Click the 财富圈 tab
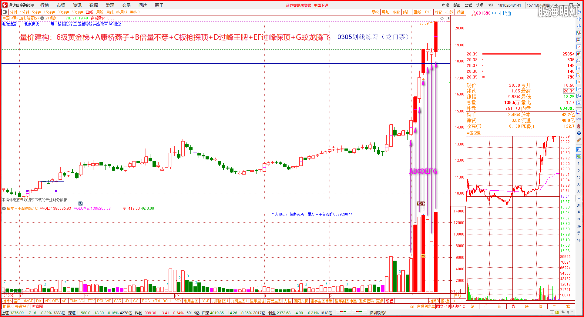584x317 pixels. (37, 306)
